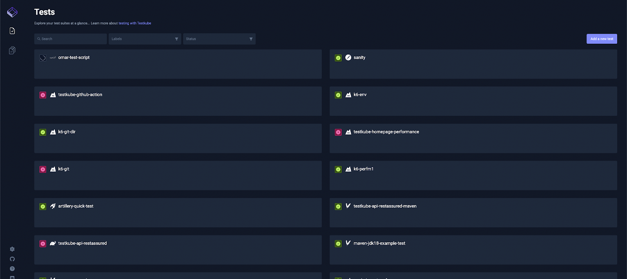Open the k6-git-dir test
This screenshot has height=279, width=627.
pos(178,138)
